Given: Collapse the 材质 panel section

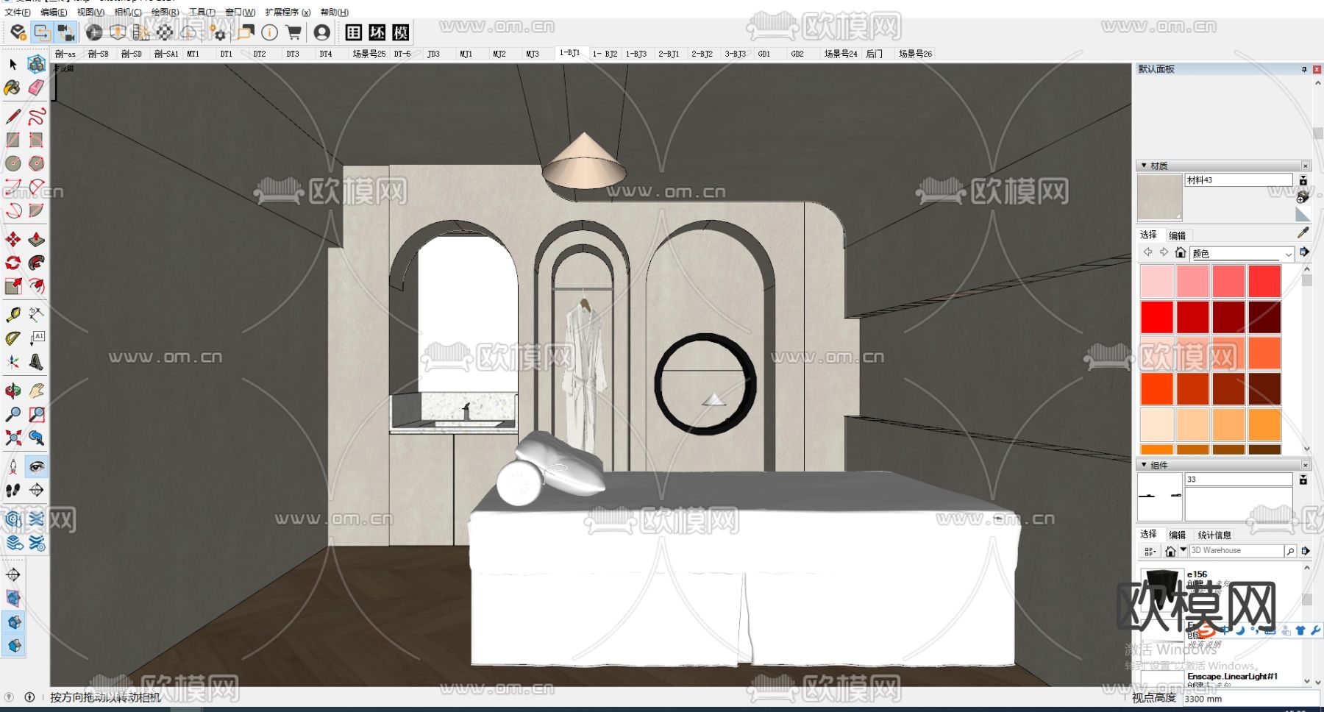Looking at the screenshot, I should (1144, 165).
